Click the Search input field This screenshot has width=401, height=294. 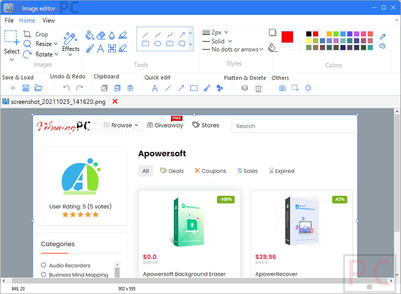pyautogui.click(x=294, y=126)
